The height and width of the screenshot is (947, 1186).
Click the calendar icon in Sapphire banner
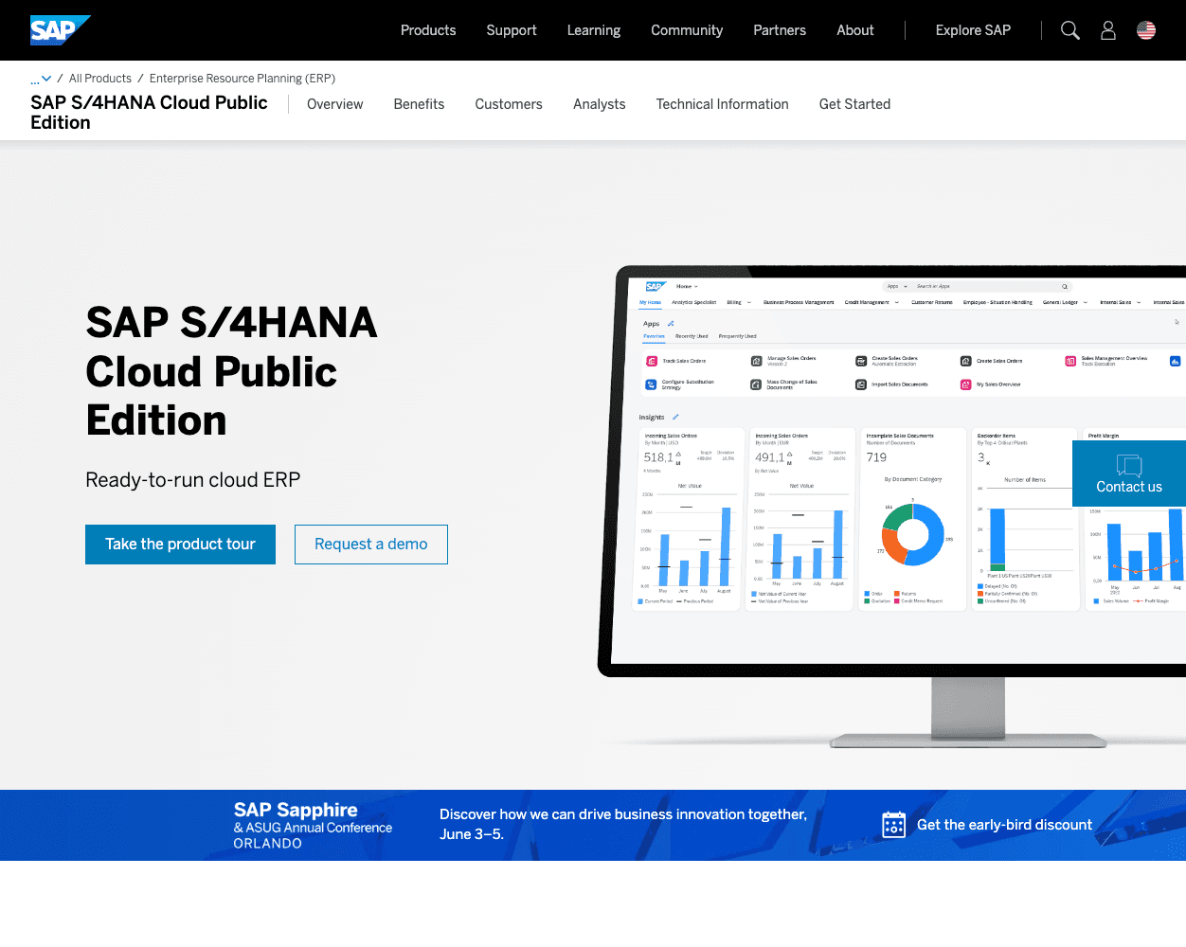pos(893,825)
